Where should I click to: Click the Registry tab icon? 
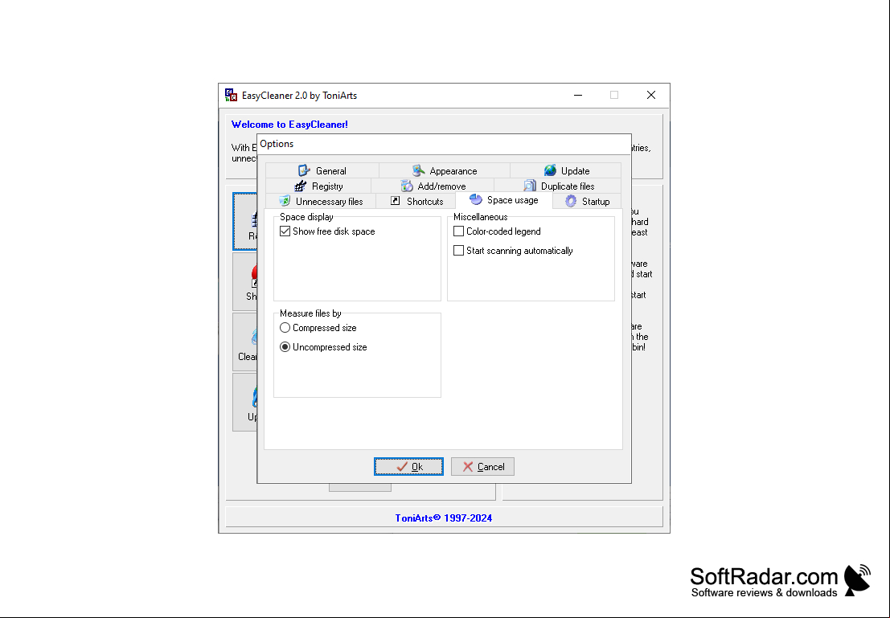pos(300,186)
